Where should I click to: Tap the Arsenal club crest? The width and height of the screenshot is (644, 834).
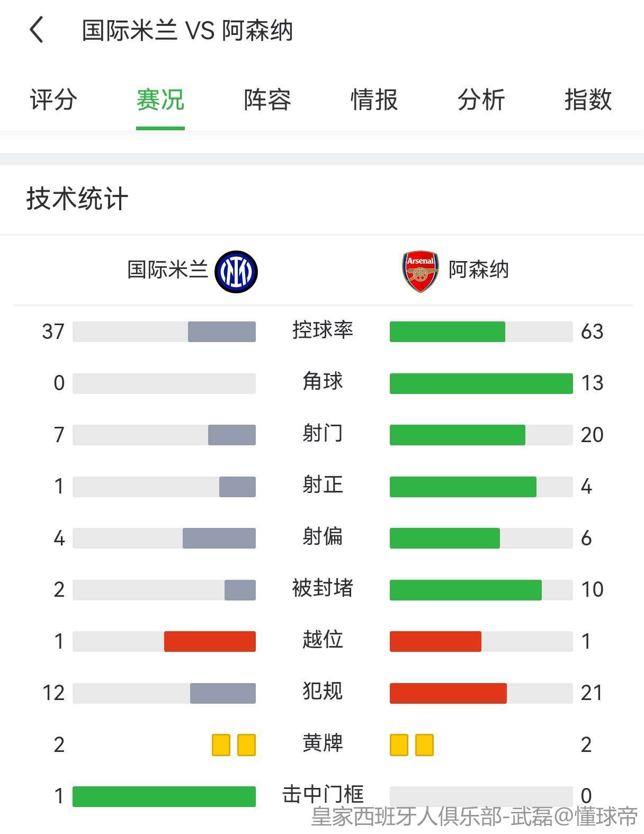click(421, 272)
